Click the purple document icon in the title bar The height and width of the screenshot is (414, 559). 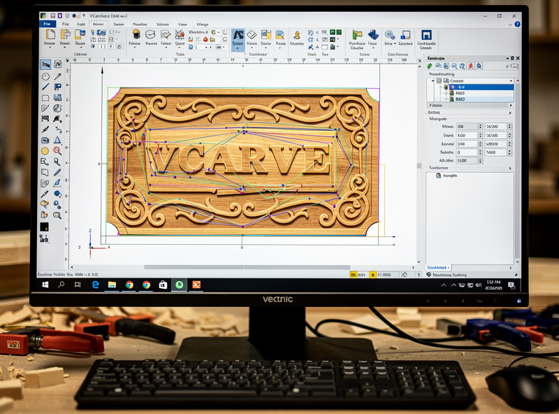coord(59,15)
